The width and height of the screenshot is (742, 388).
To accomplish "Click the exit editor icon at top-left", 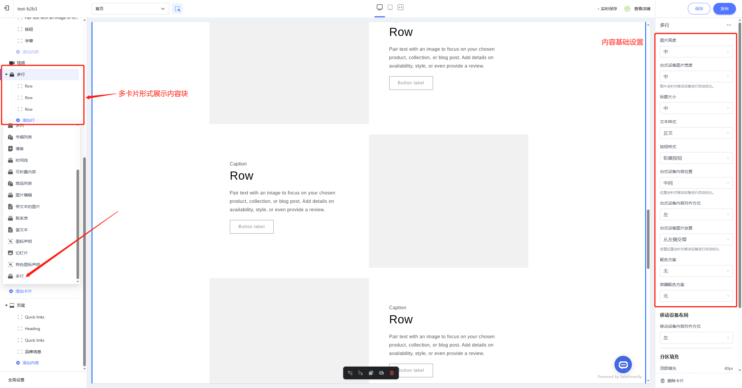I will 7,8.
